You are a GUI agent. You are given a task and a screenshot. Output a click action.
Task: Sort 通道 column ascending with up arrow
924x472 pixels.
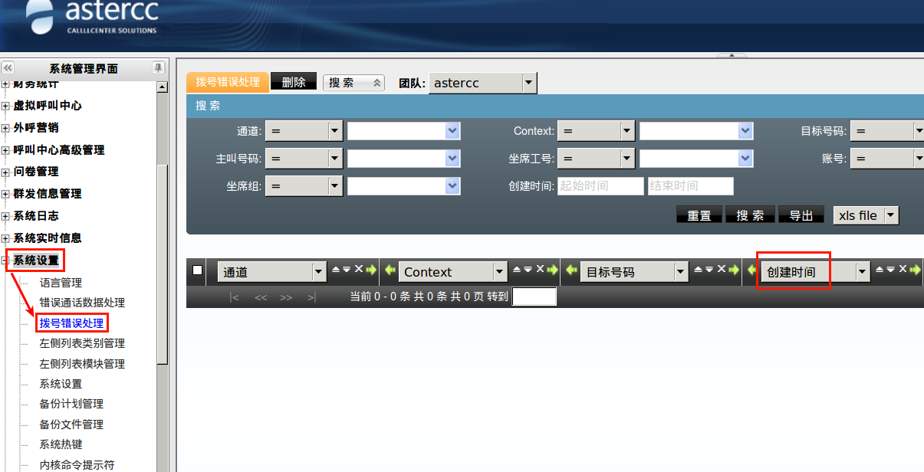[x=335, y=270]
